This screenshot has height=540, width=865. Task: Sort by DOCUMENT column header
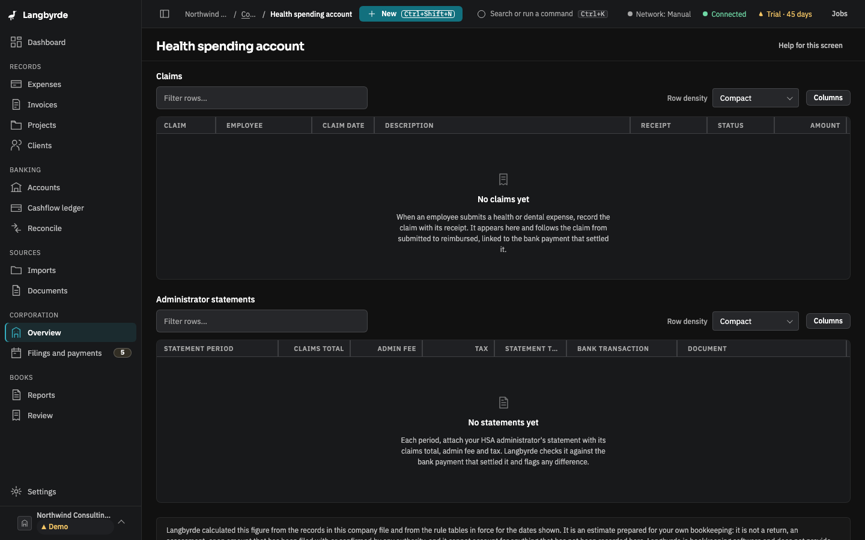coord(762,349)
